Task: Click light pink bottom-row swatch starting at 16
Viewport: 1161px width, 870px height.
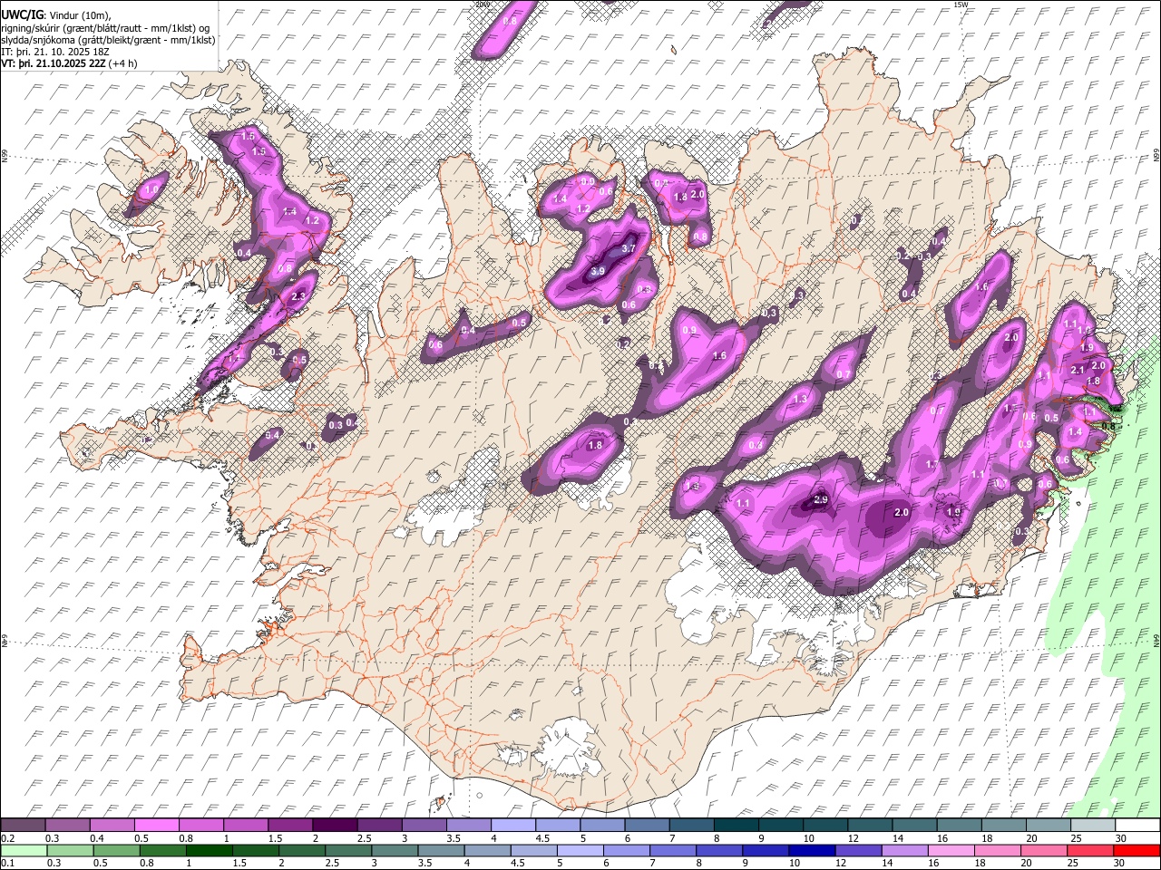Action: [951, 850]
